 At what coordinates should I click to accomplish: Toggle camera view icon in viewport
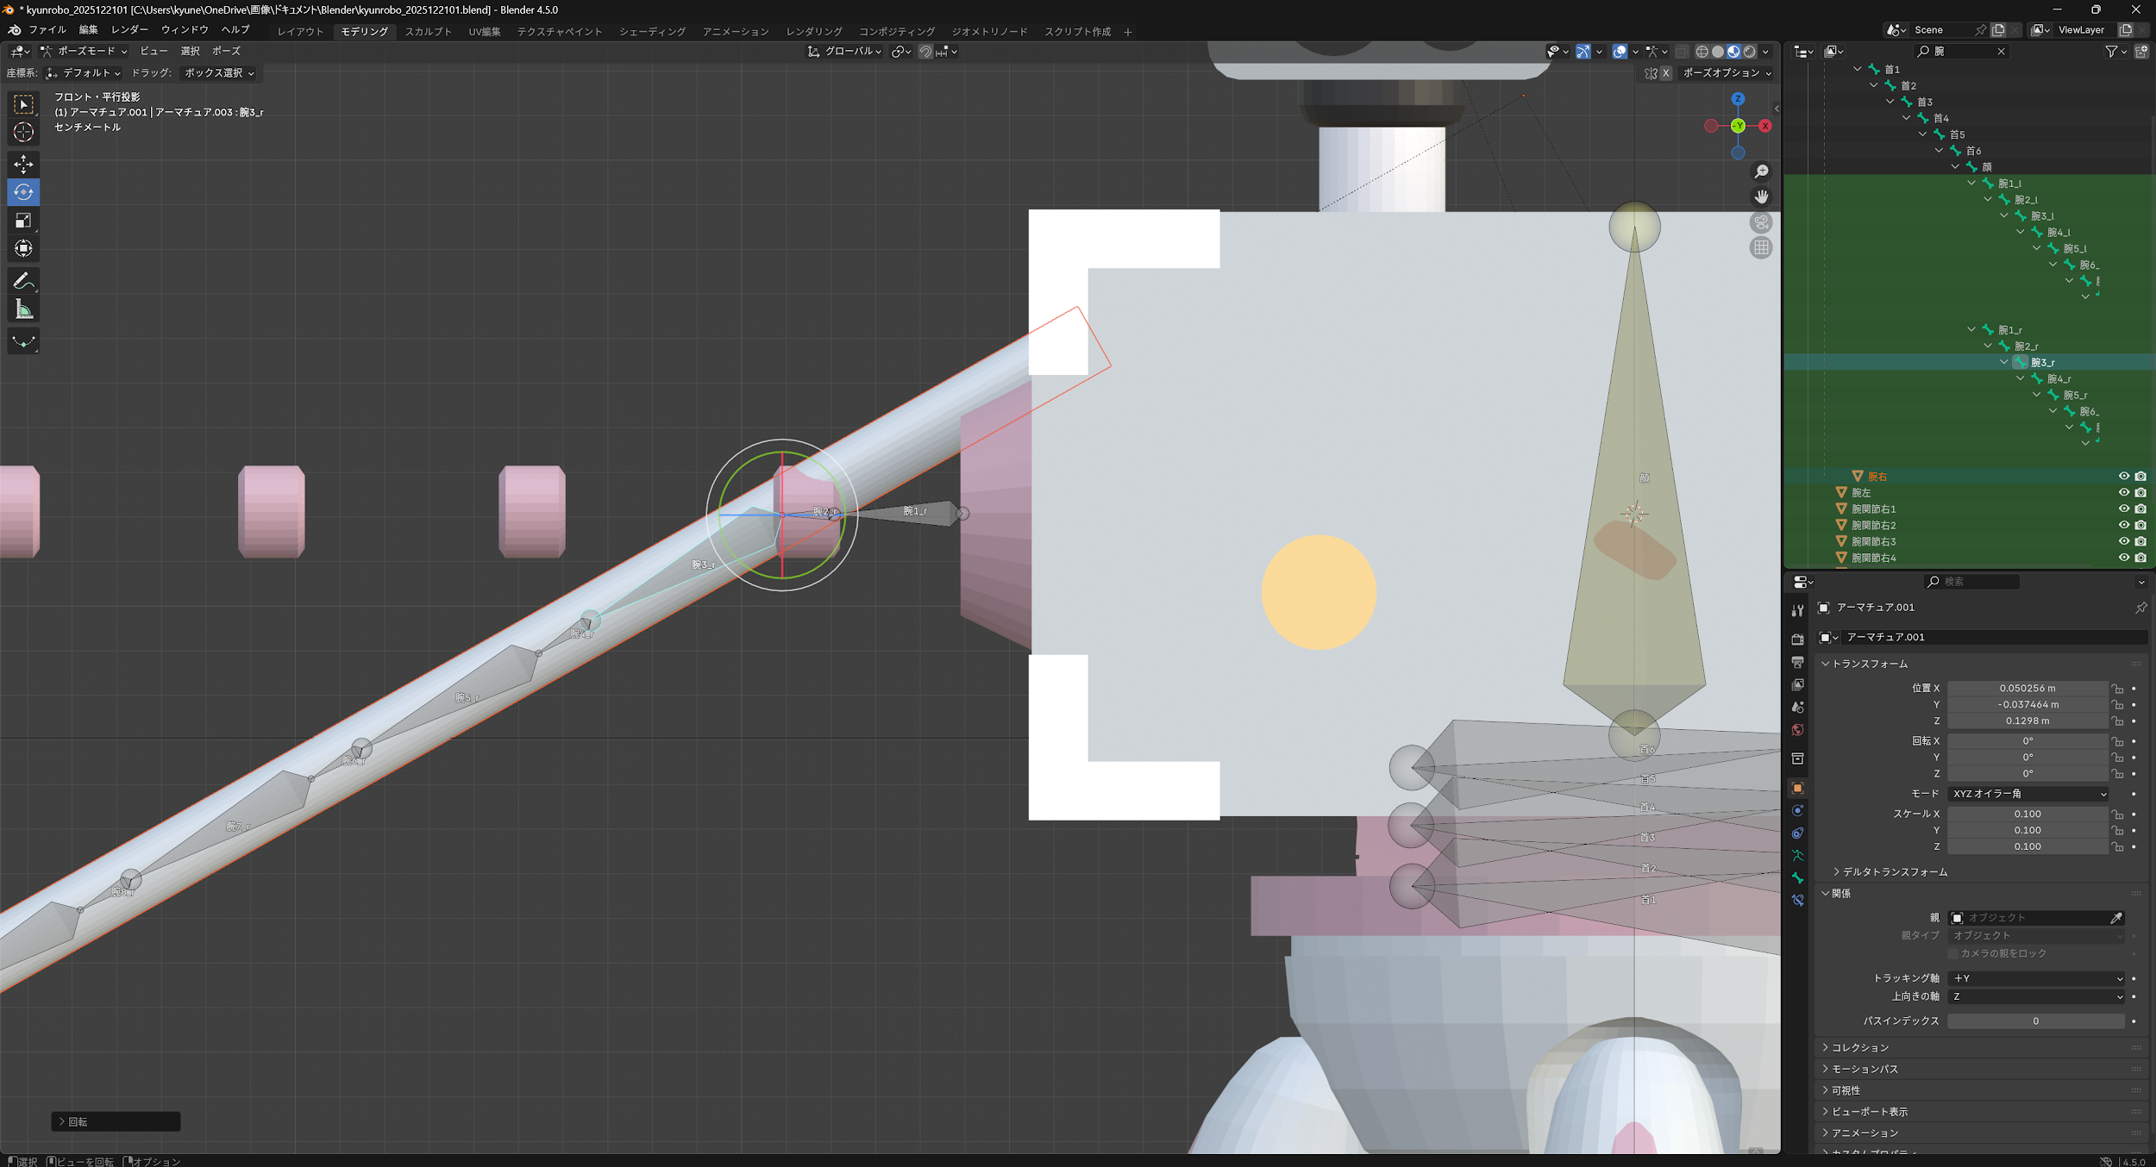[1761, 222]
